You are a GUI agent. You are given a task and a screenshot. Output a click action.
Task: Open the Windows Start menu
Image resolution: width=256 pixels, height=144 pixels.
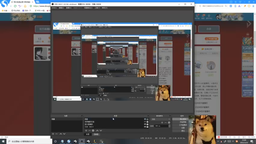tap(3, 141)
